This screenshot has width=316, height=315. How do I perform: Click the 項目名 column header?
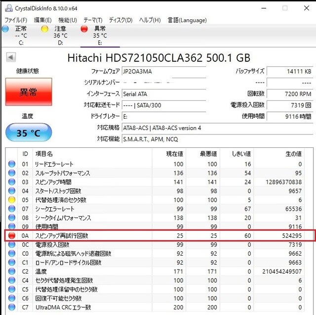[44, 154]
